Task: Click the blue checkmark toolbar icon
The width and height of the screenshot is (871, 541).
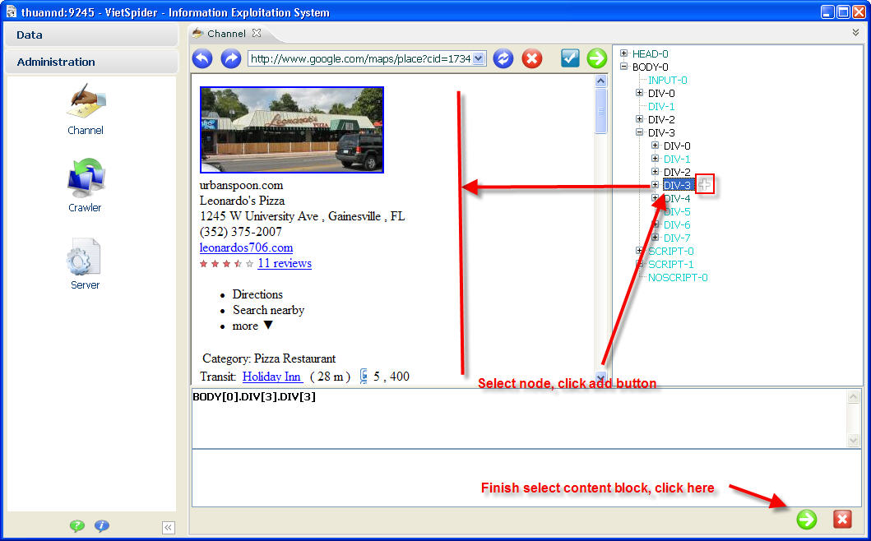Action: point(570,58)
